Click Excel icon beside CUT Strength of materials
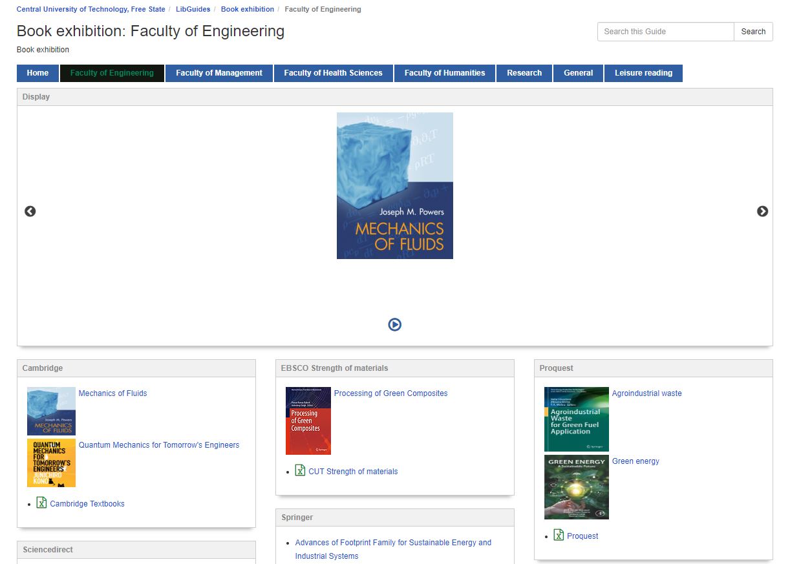The height and width of the screenshot is (564, 790). [300, 470]
